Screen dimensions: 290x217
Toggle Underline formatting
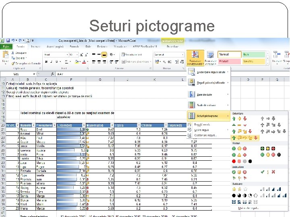(x=57, y=61)
